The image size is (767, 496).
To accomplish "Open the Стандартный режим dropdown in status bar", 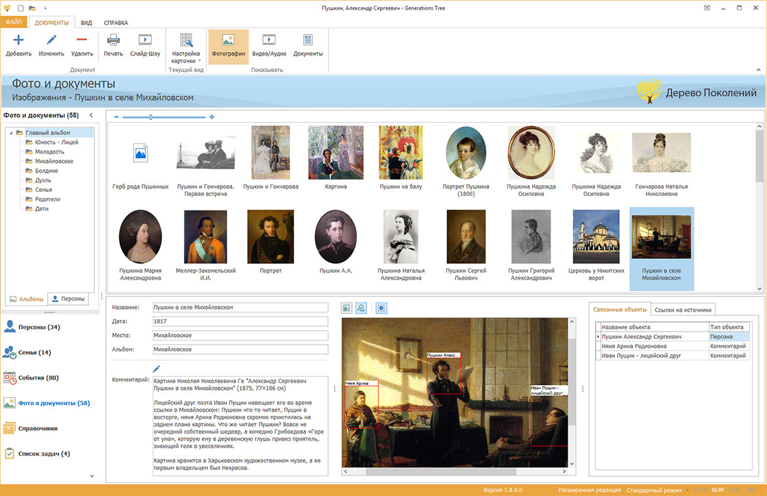I will click(x=657, y=490).
